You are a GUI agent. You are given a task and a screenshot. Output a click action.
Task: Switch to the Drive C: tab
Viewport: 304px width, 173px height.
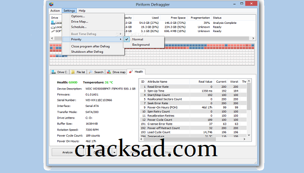coord(59,72)
